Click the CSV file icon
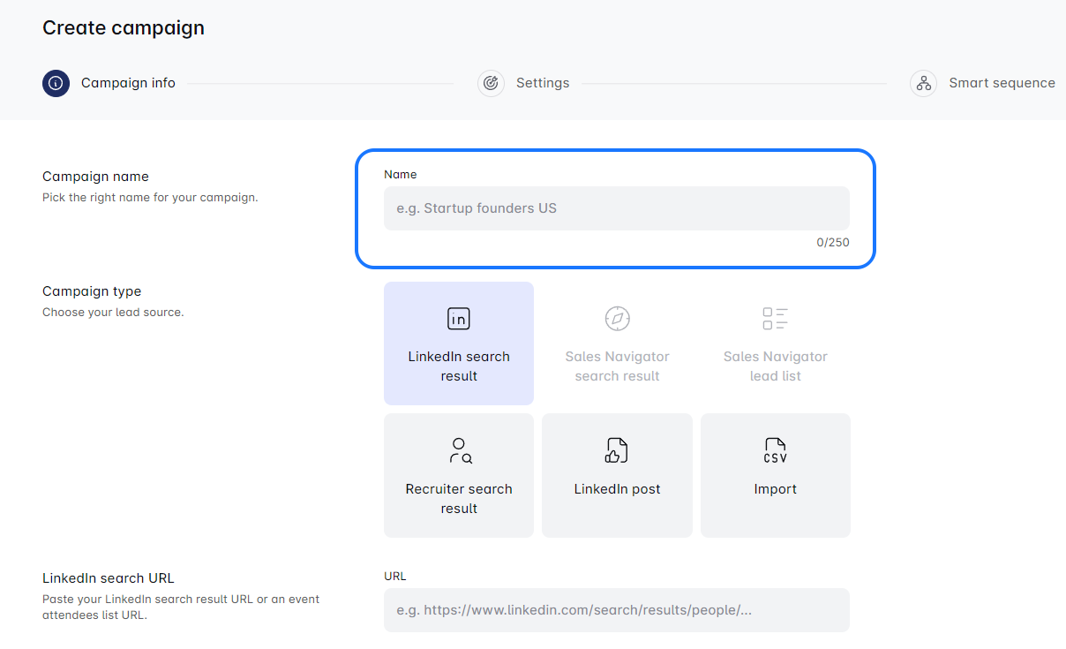The image size is (1066, 649). coord(775,450)
